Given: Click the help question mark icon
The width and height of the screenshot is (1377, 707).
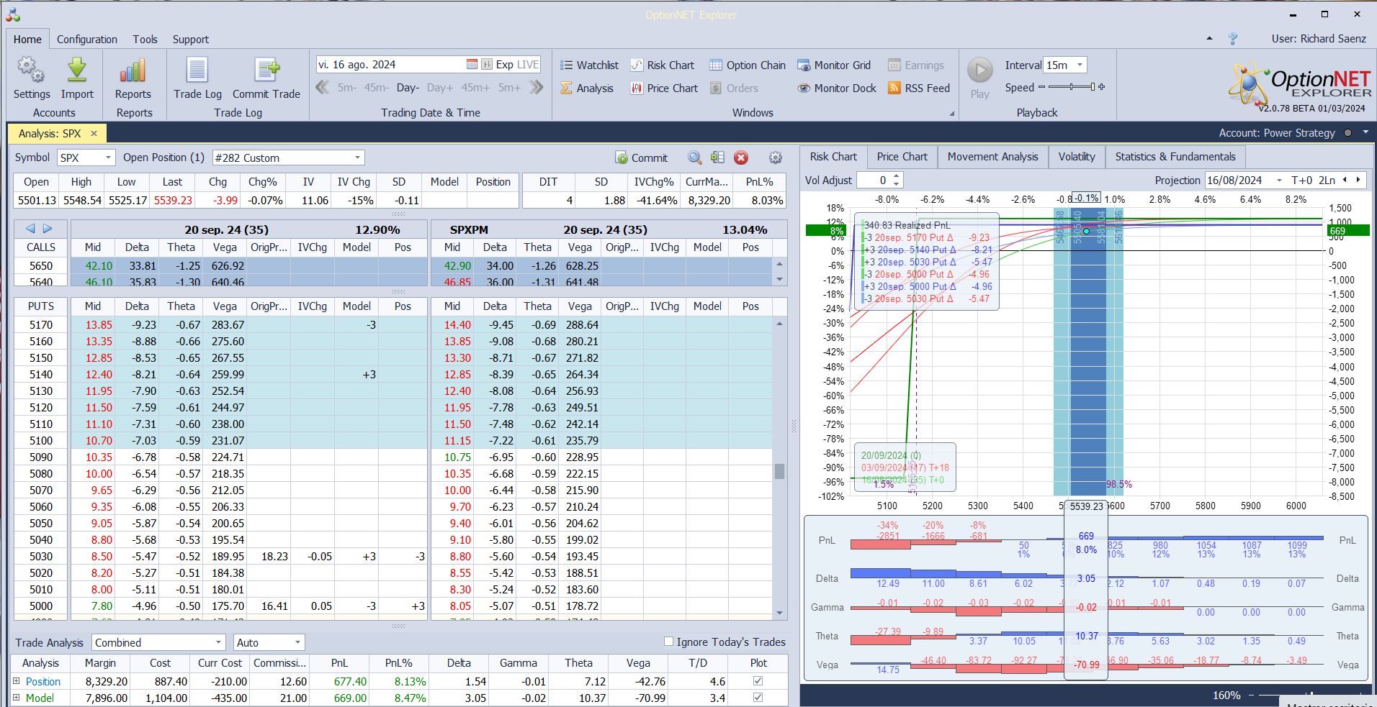Looking at the screenshot, I should point(1233,39).
